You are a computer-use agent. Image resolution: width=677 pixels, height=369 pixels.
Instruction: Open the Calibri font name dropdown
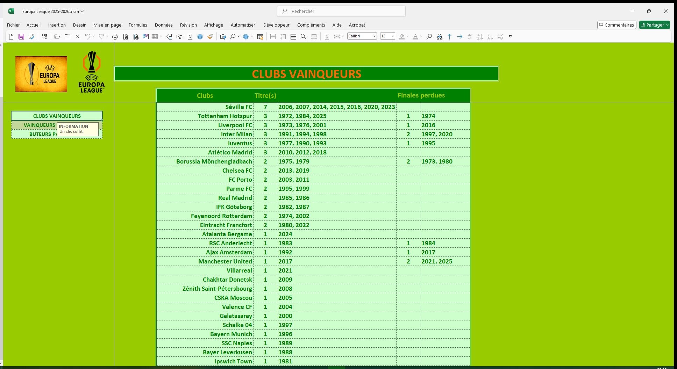[375, 36]
